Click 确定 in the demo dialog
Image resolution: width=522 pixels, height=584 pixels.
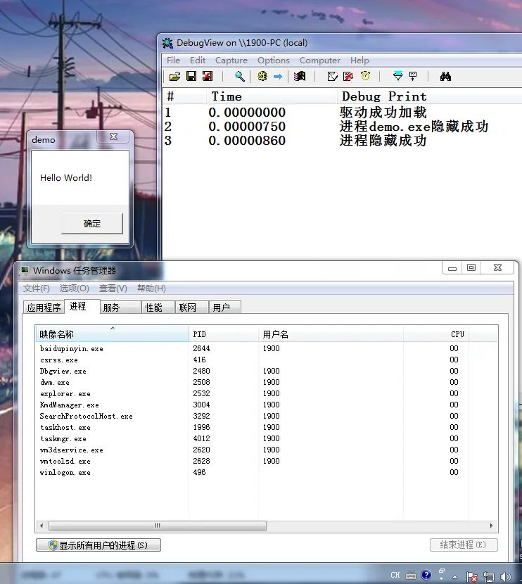pos(92,224)
